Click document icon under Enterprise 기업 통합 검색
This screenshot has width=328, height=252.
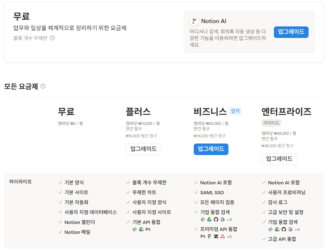(290, 229)
